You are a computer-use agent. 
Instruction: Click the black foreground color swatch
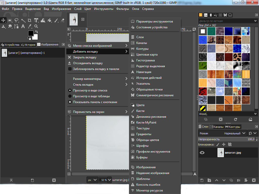(30, 33)
